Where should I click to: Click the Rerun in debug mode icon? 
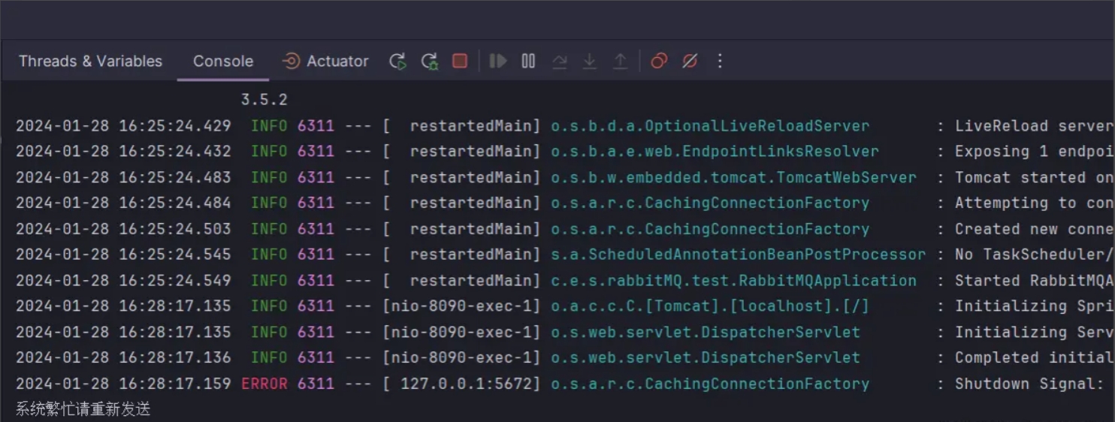(x=430, y=62)
